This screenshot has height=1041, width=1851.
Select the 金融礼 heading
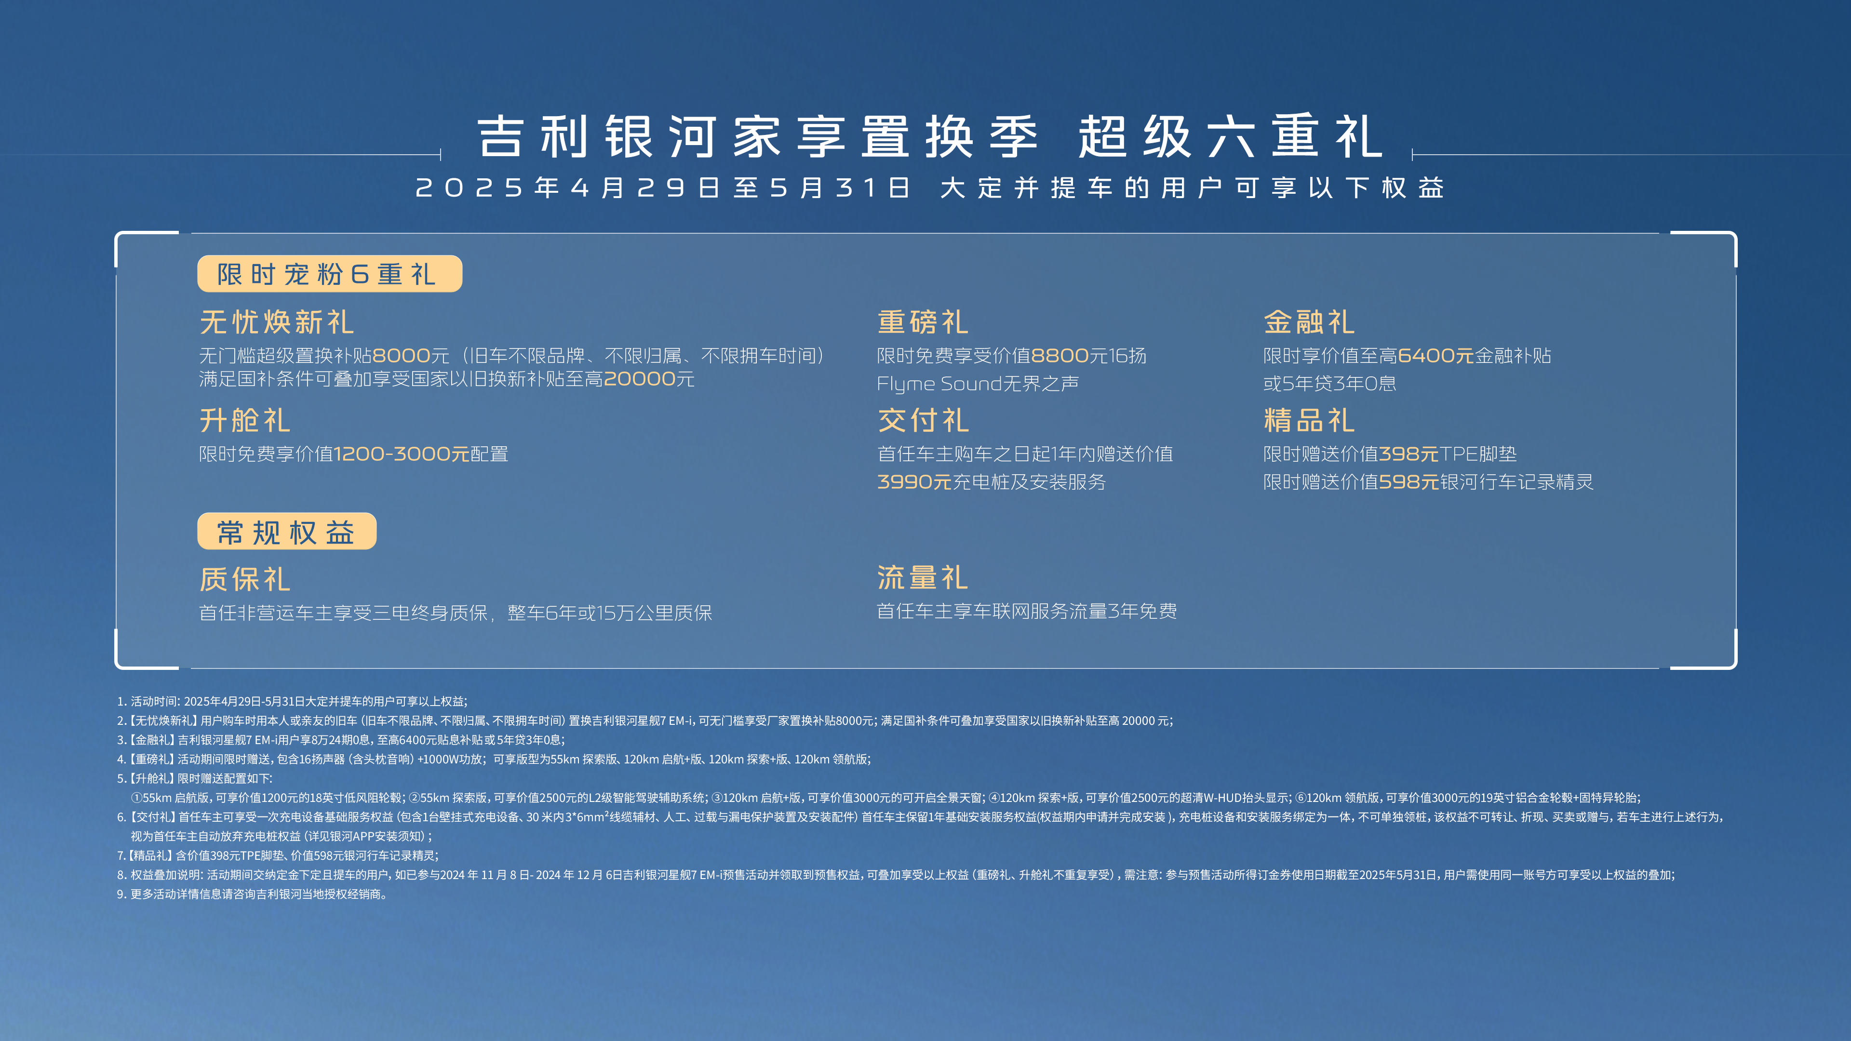click(x=1309, y=322)
